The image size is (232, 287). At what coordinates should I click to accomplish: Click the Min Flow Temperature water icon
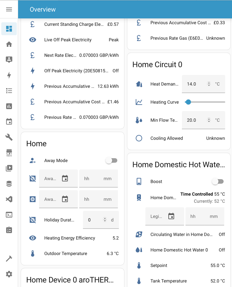[139, 120]
